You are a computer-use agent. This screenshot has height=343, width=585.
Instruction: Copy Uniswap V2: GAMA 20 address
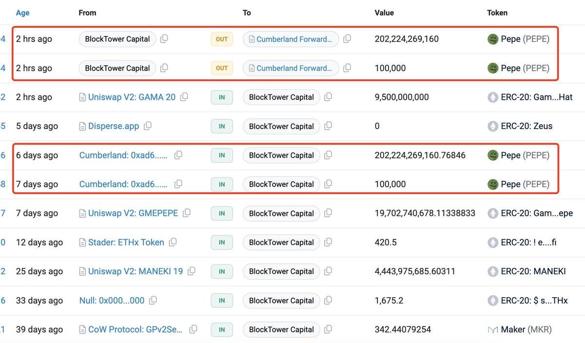pos(184,97)
